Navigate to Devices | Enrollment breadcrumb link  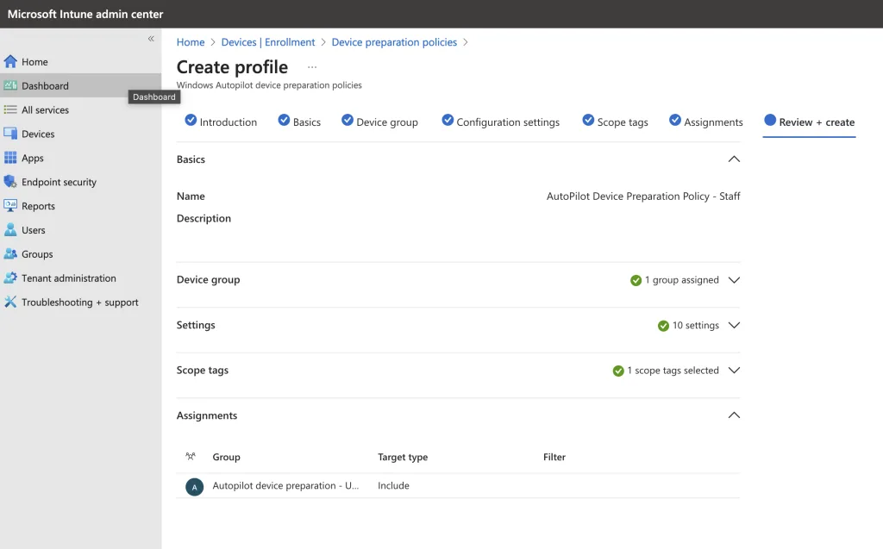pos(268,42)
